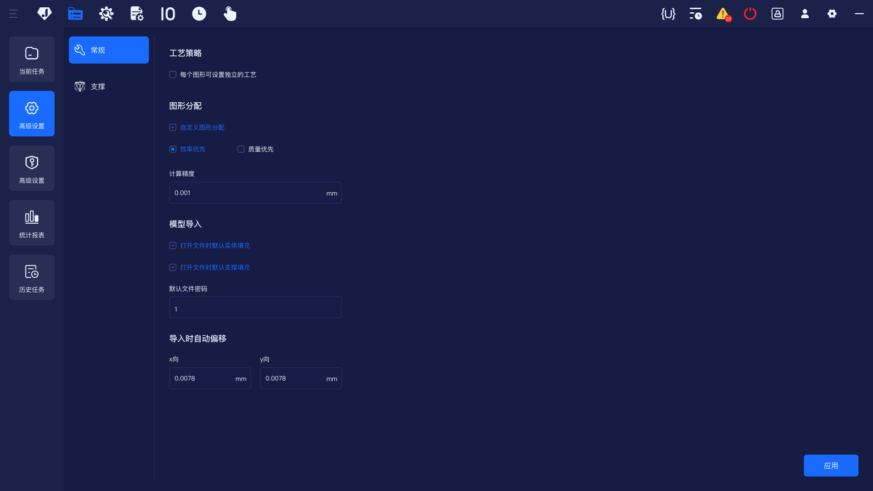Open the warning alerts icon with badge
873x491 pixels.
(x=723, y=14)
